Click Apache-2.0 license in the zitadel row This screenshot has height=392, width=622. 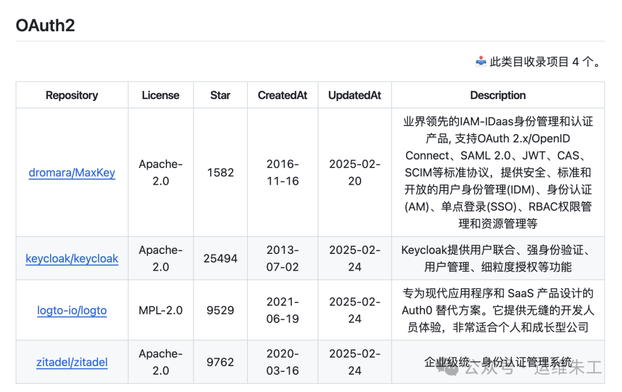[161, 362]
